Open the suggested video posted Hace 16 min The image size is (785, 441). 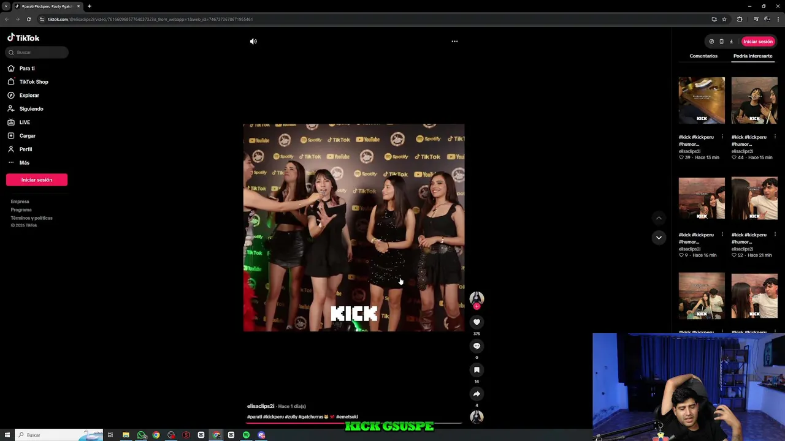(x=702, y=198)
